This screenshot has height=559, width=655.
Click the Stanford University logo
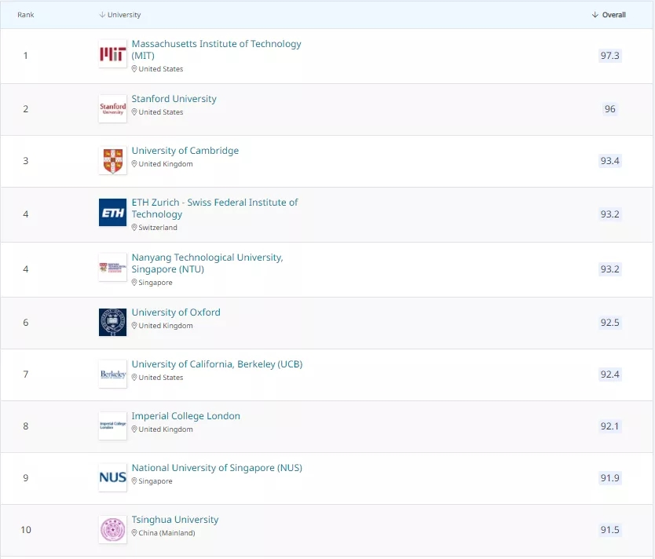[x=112, y=108]
